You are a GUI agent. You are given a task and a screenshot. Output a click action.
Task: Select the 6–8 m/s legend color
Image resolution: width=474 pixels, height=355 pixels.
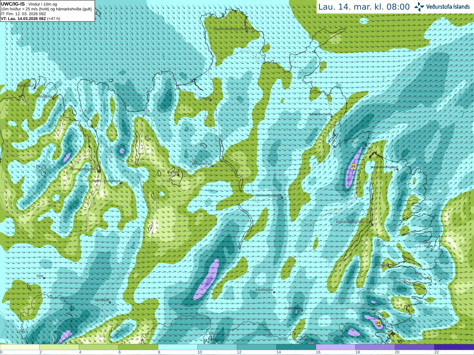point(138,347)
